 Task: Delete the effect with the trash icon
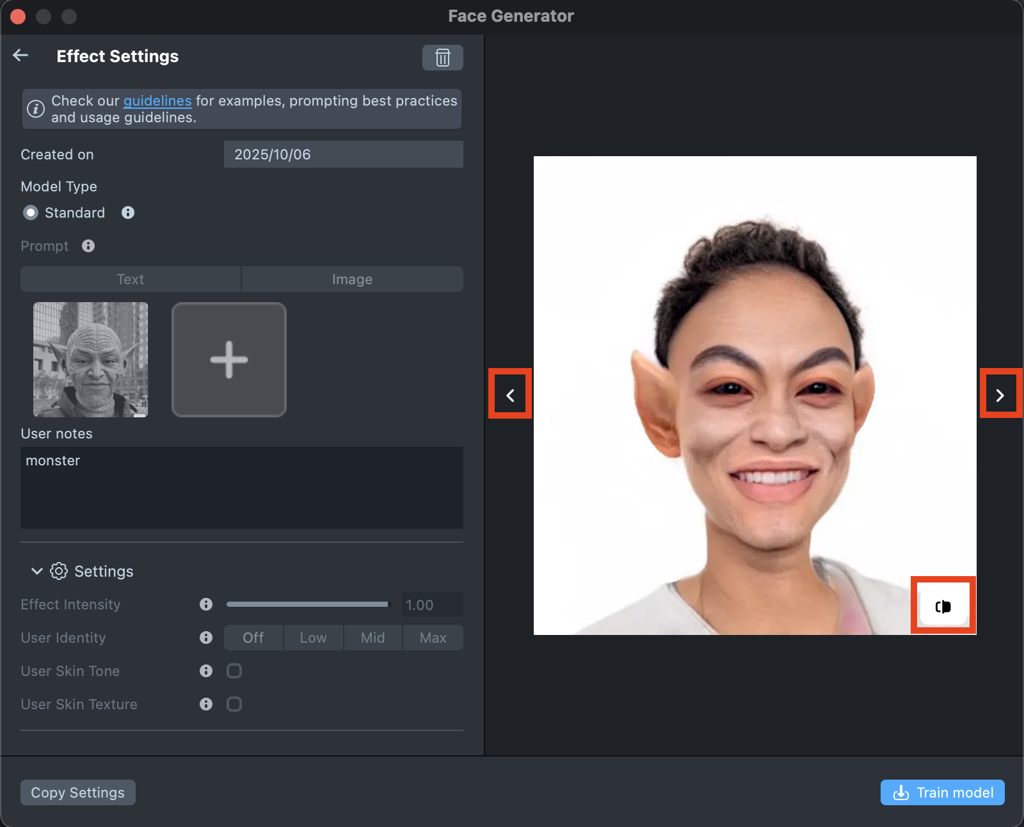coord(442,58)
